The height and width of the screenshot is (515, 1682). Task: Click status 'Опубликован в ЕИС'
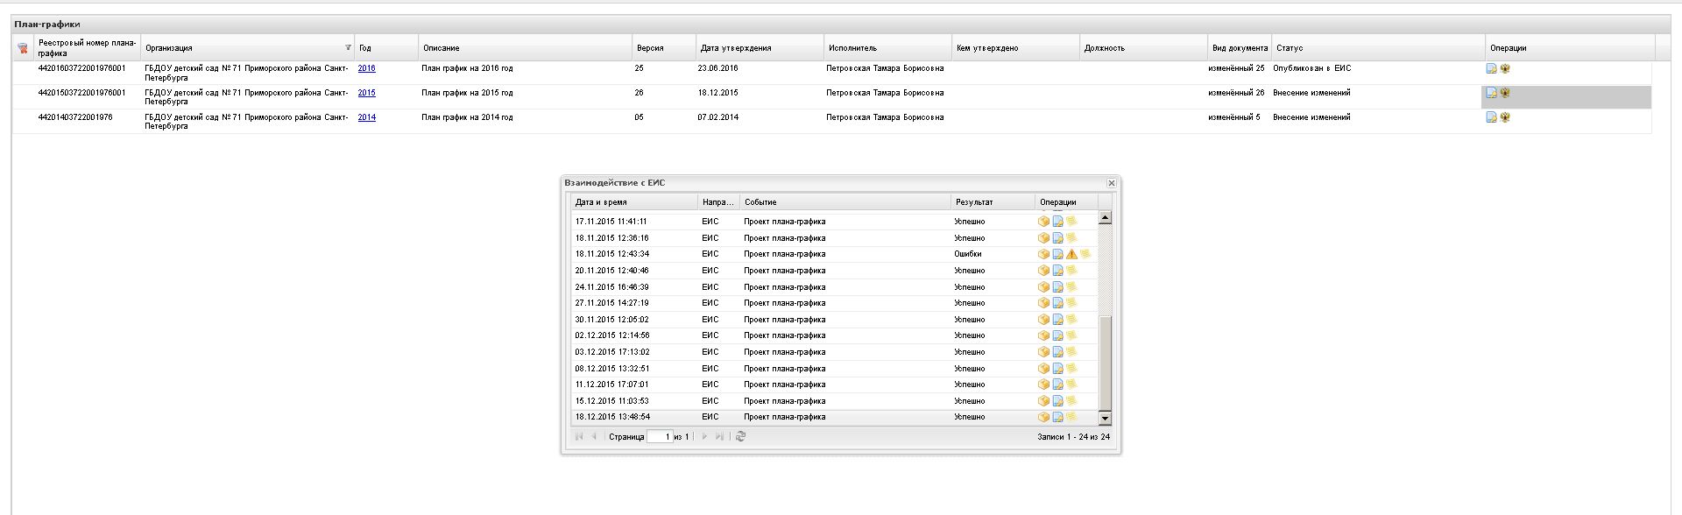pos(1311,68)
